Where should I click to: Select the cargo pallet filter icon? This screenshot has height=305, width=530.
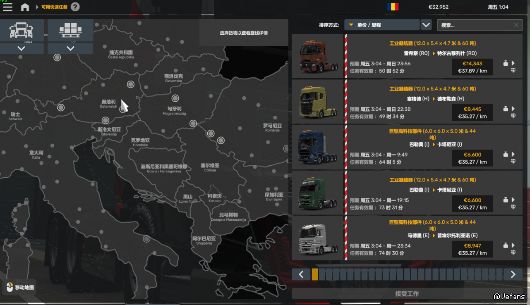[x=70, y=30]
